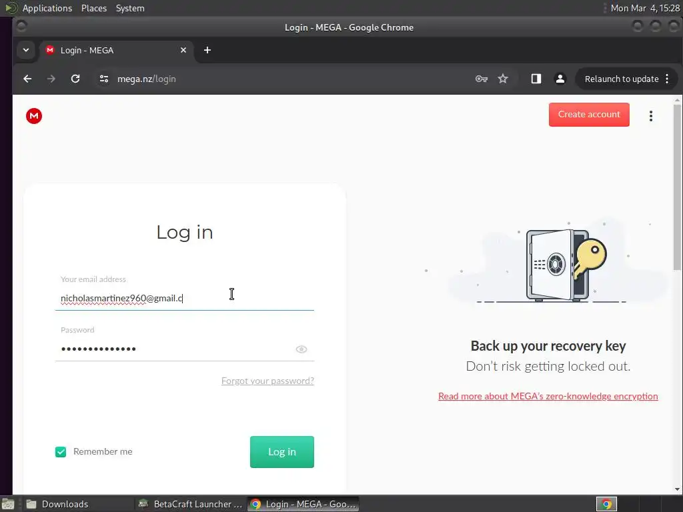Click the MEGA logo icon

[34, 116]
